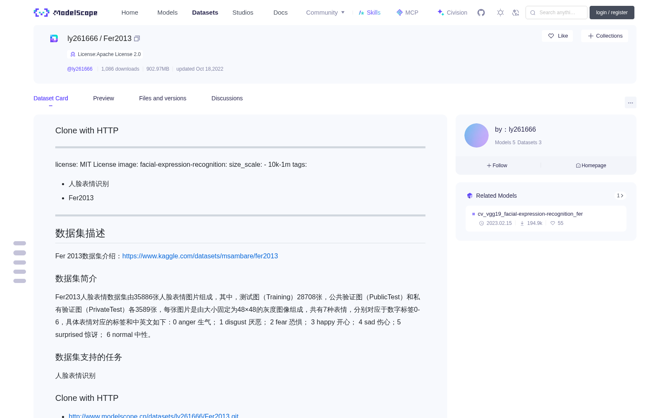
Task: Click the author's round profile avatar
Action: point(477,135)
